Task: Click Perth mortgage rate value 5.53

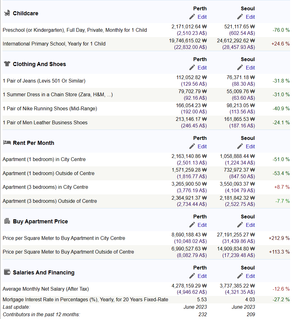Action: tap(202, 299)
